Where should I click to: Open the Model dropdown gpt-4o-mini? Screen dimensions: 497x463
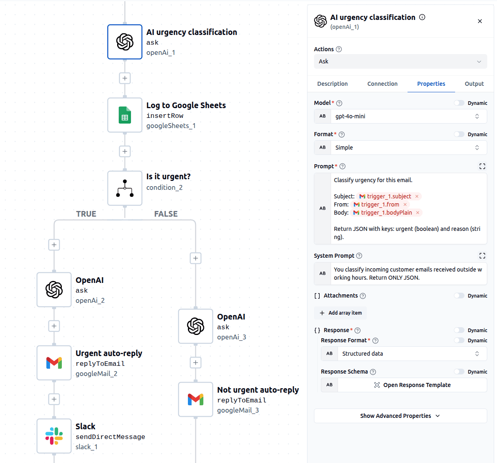[408, 116]
